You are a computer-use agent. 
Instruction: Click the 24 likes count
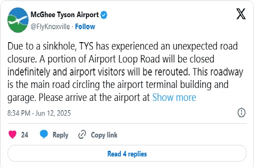24,135
